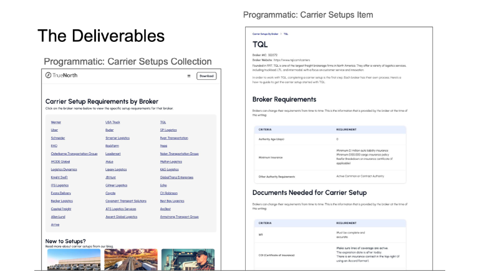Image resolution: width=497 pixels, height=271 pixels.
Task: Click the Carrier Setup Requirements by Broker heading
Action: [102, 102]
